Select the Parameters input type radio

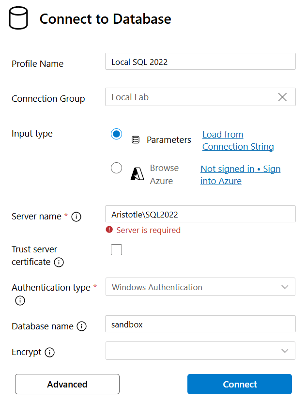click(x=116, y=134)
